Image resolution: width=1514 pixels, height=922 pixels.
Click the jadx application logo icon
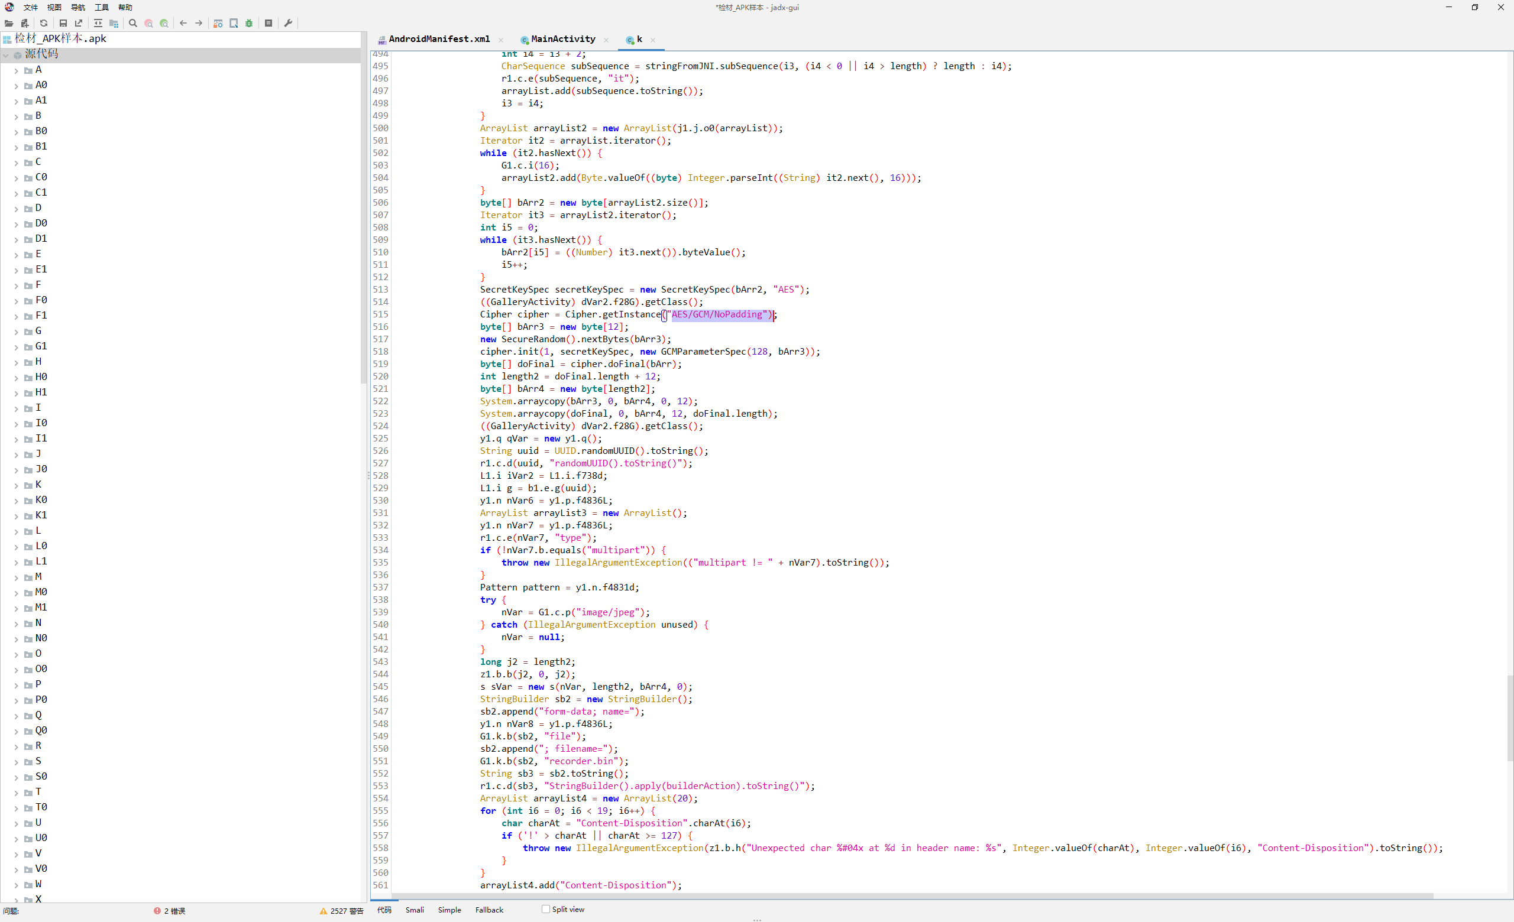[x=9, y=7]
